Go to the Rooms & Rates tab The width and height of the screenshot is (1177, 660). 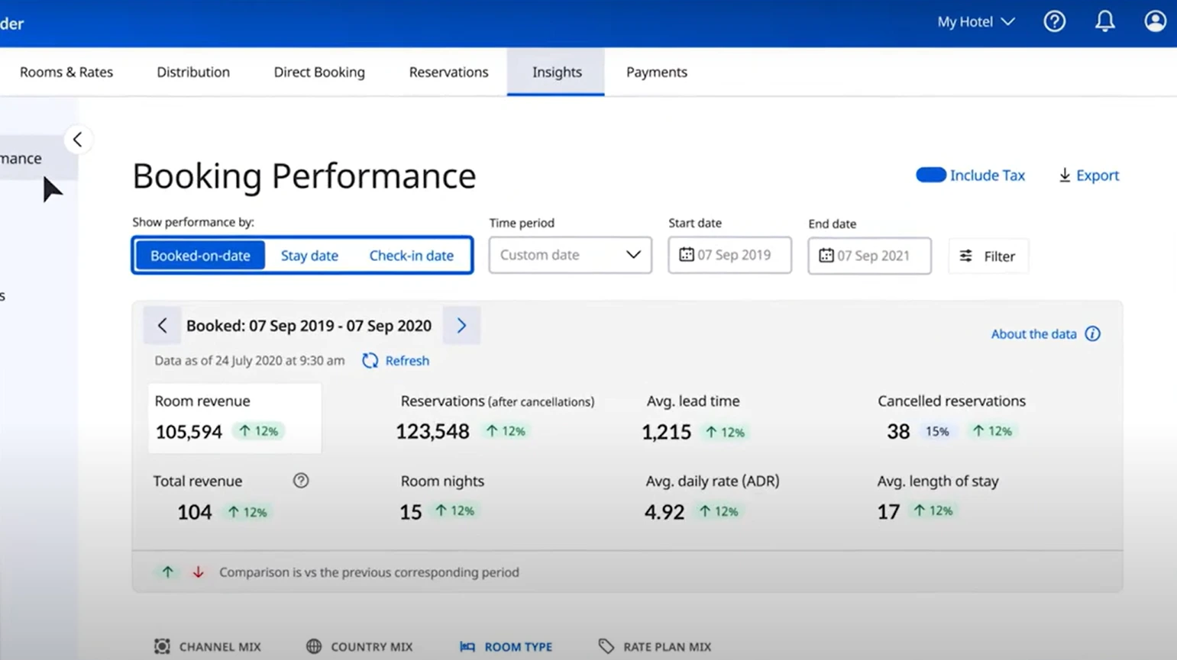click(66, 72)
